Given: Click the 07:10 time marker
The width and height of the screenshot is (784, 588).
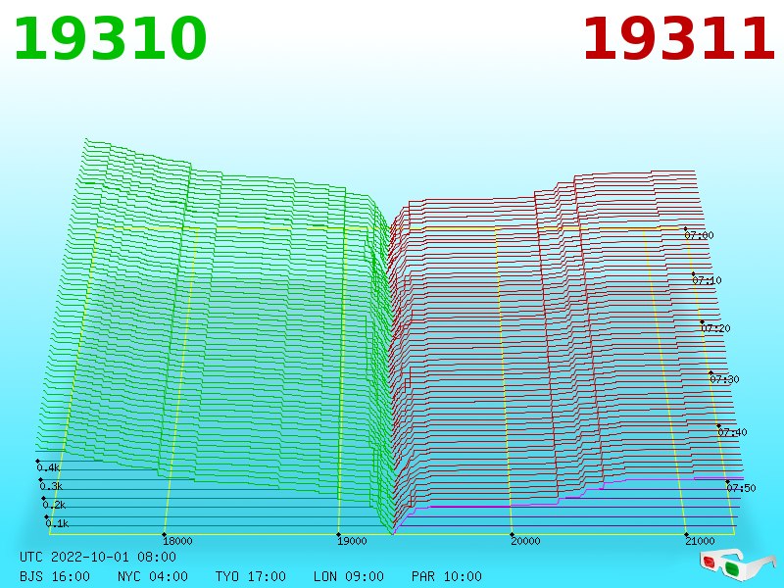Looking at the screenshot, I should [707, 280].
